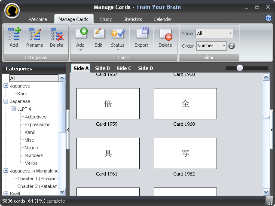Select the Nouns category
This screenshot has height=206, width=275.
coord(31,148)
